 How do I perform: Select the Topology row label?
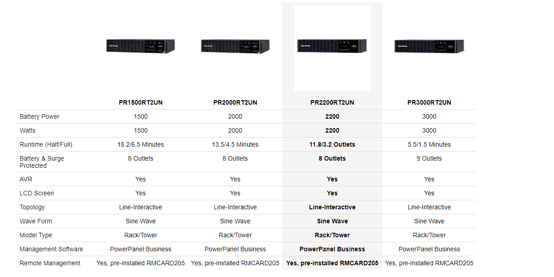pyautogui.click(x=32, y=207)
